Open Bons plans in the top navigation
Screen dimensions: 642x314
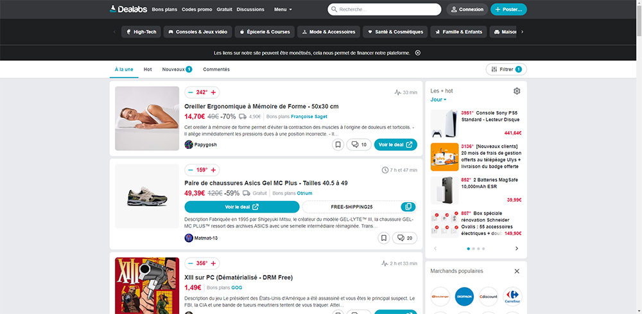164,10
